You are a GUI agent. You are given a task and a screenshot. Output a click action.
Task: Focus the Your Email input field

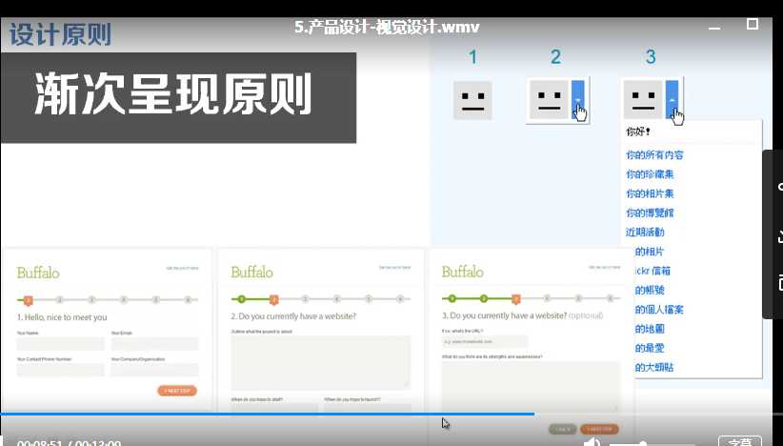[155, 344]
